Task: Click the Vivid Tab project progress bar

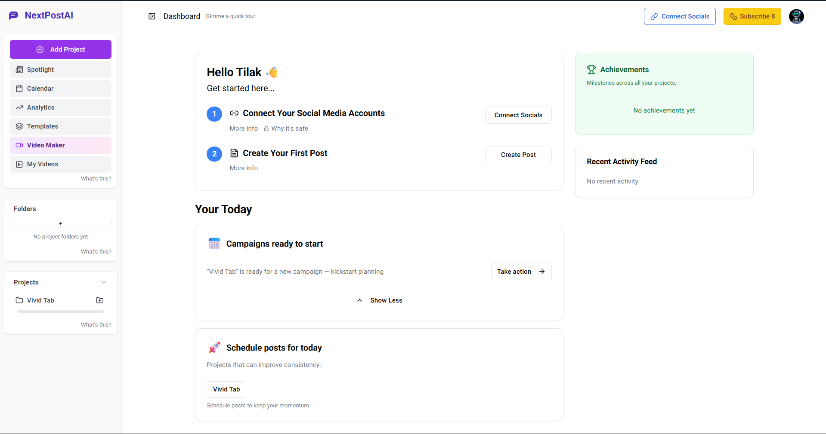Action: 61,312
